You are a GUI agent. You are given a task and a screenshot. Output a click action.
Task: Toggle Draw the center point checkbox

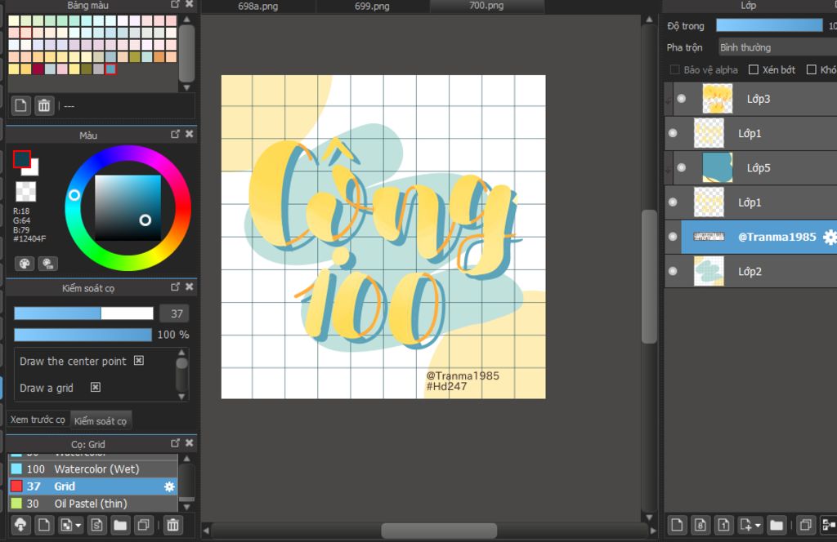click(139, 361)
